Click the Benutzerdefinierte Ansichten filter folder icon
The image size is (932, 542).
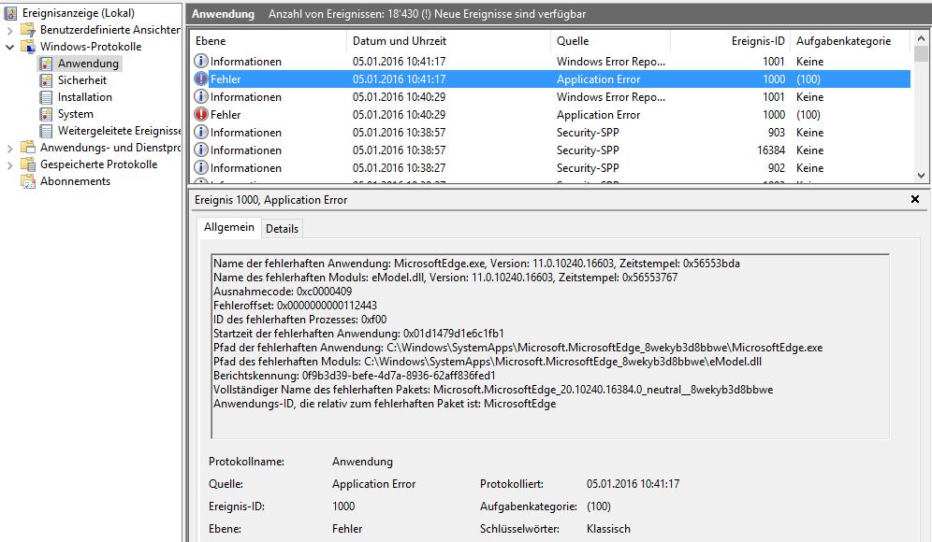pos(29,30)
